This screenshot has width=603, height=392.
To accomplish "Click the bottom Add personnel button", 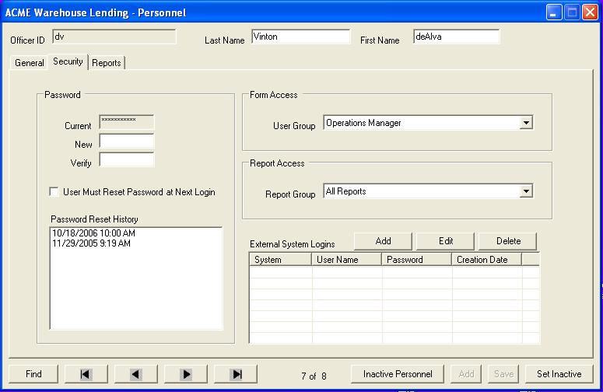I will 467,374.
